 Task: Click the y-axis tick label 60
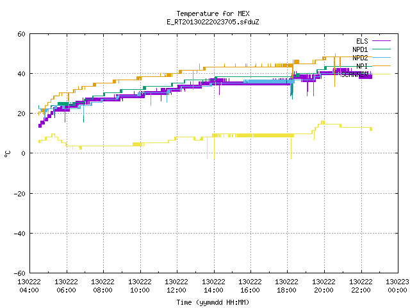coord(21,34)
